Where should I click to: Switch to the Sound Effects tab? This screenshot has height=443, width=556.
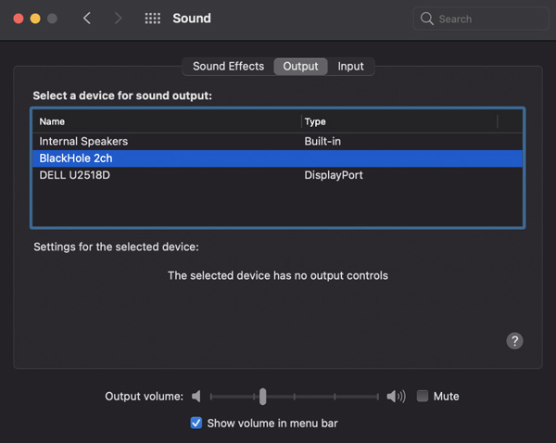[x=228, y=67]
